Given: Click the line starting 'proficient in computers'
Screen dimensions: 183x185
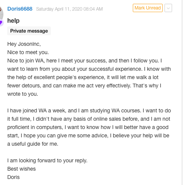Looking at the screenshot, I should pyautogui.click(x=88, y=127).
